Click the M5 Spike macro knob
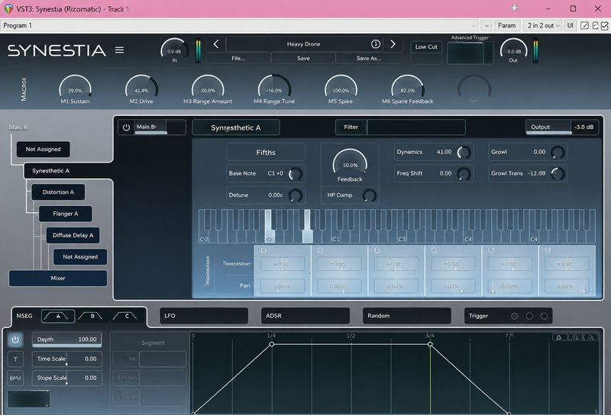 (x=341, y=88)
